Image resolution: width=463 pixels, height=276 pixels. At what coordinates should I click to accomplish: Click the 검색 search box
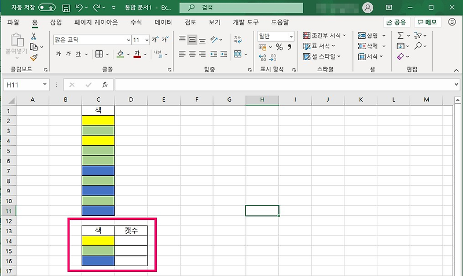click(x=241, y=8)
